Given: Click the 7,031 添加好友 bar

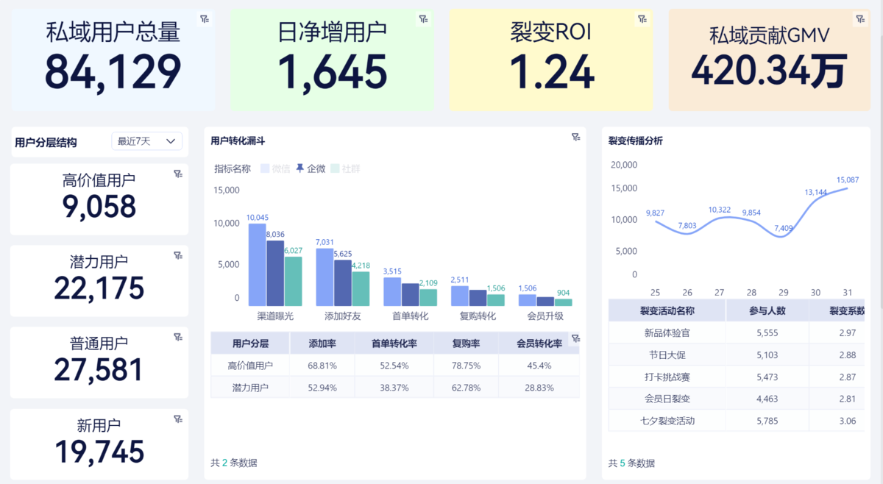Looking at the screenshot, I should [x=325, y=277].
